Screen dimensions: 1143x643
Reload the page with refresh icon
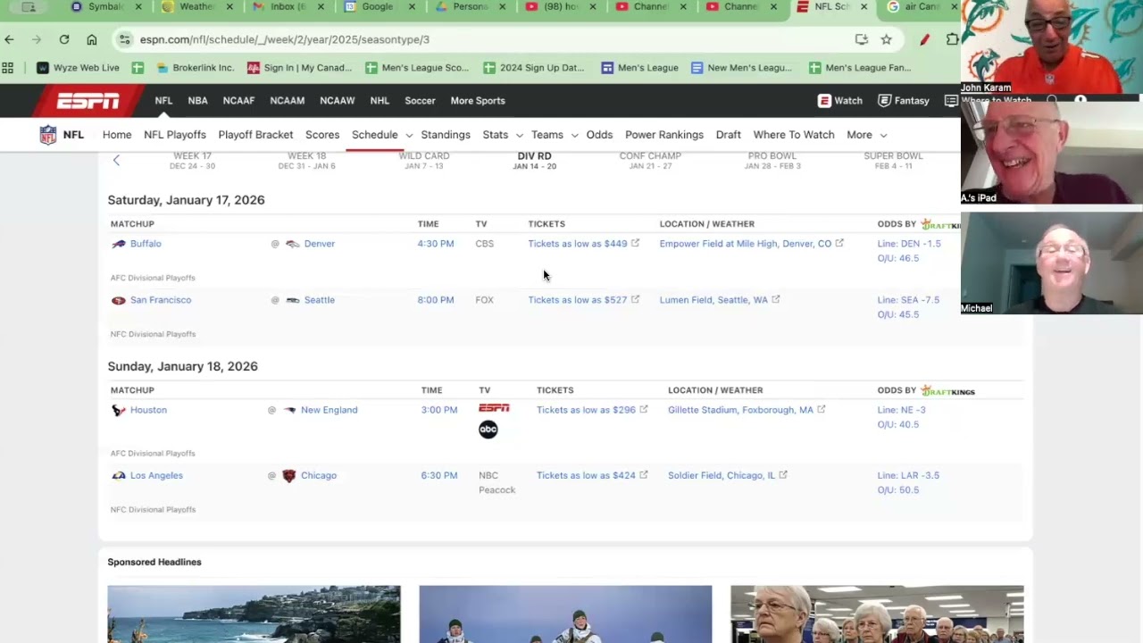tap(64, 39)
